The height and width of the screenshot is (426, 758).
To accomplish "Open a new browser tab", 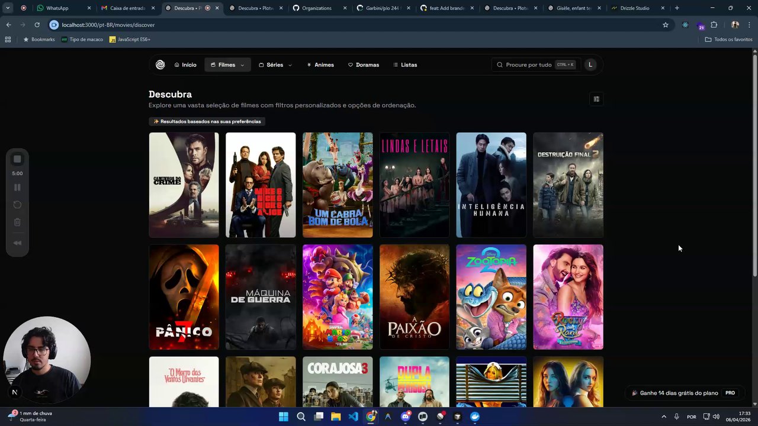I will (x=677, y=8).
